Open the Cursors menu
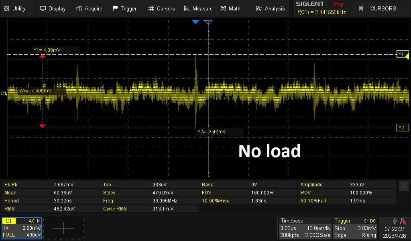 point(162,9)
